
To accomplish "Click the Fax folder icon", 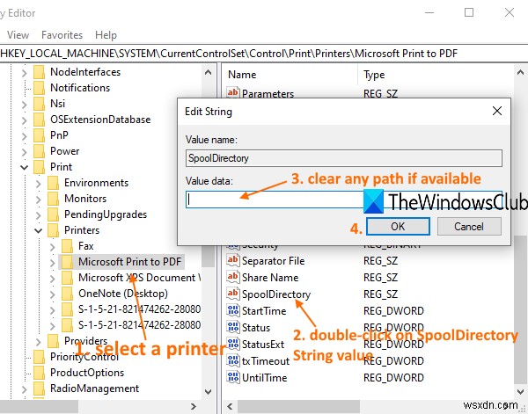I will pyautogui.click(x=68, y=246).
